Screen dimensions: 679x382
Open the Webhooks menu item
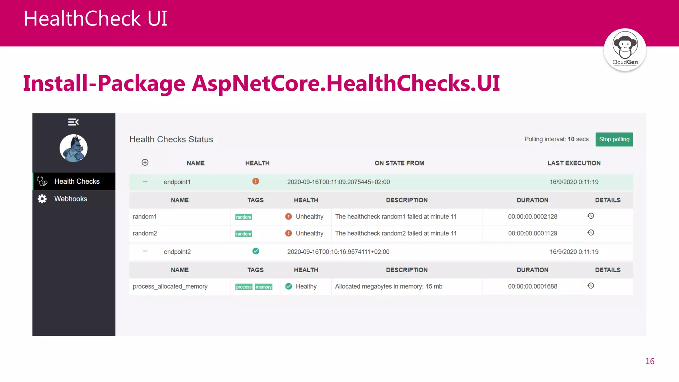pos(74,199)
